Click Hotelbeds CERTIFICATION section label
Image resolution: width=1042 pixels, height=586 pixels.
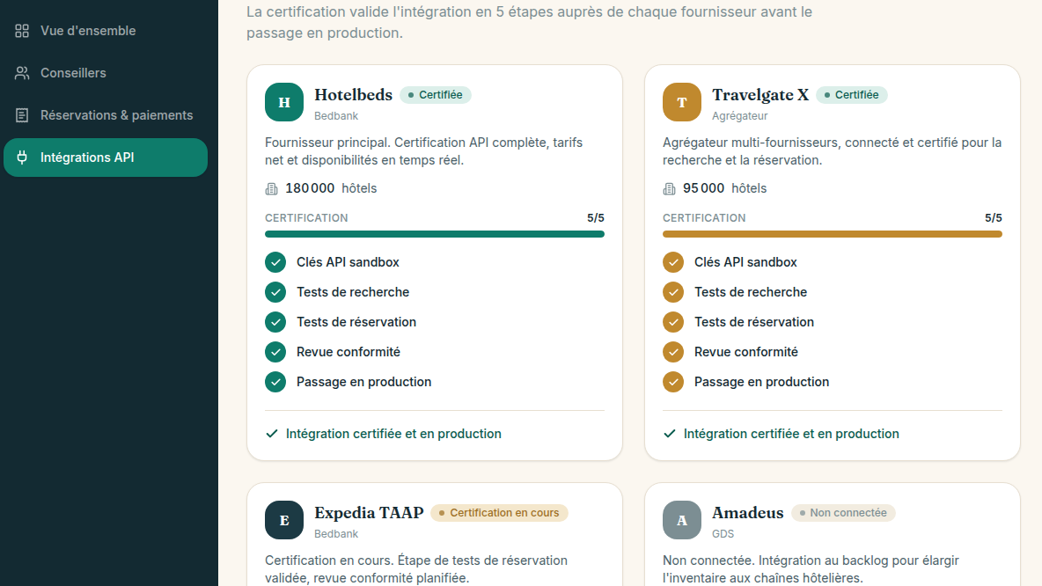point(306,218)
